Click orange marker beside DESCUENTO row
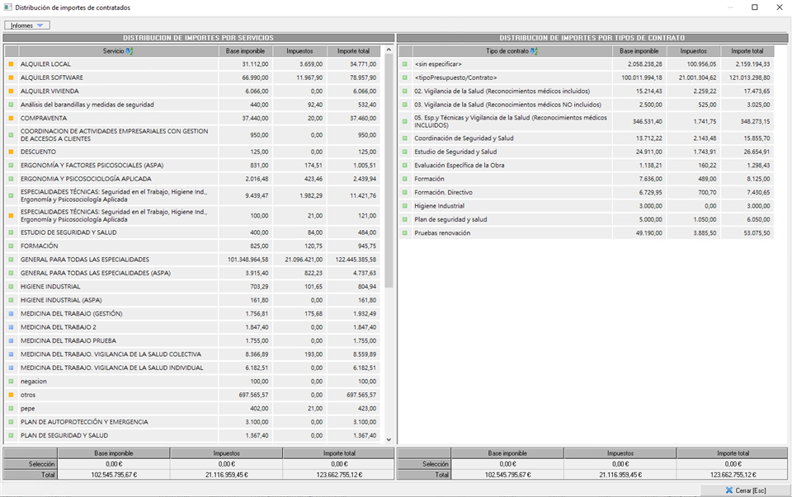Viewport: 792px width, 497px height. [11, 152]
